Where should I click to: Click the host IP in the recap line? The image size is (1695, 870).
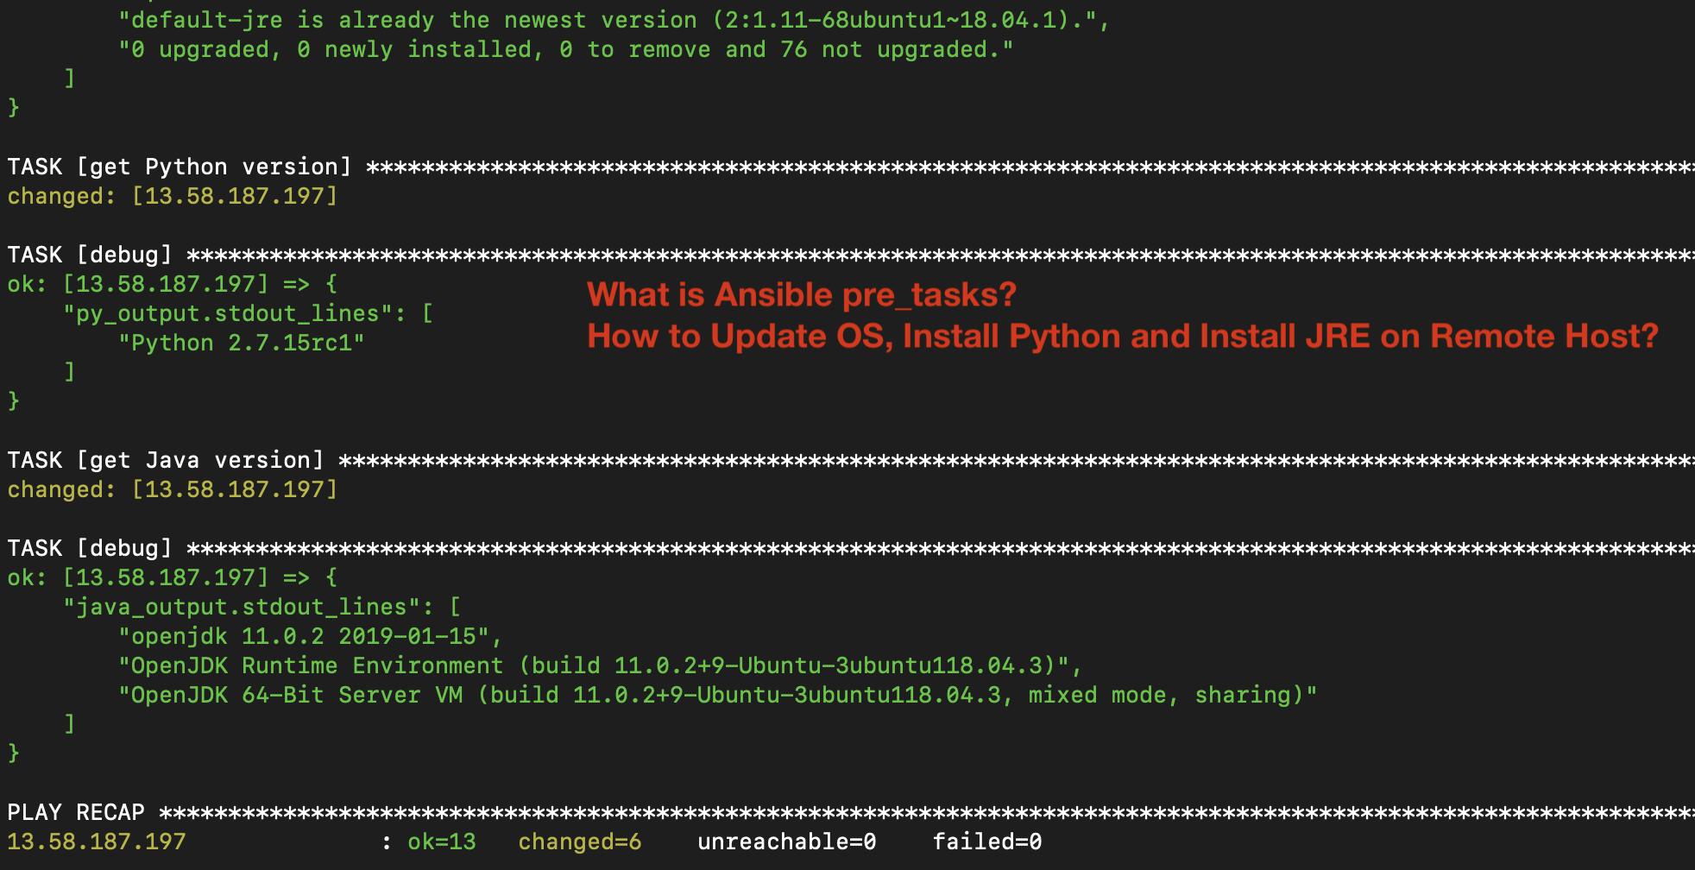click(x=97, y=842)
